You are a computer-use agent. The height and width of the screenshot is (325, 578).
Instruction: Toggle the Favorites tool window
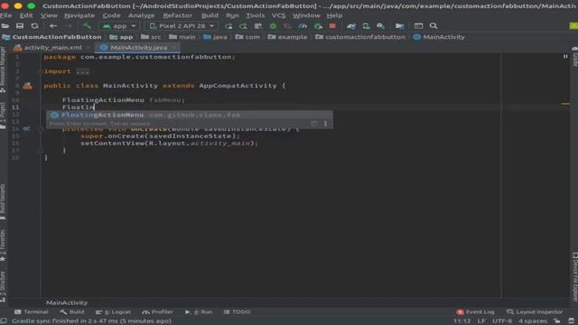(3, 246)
